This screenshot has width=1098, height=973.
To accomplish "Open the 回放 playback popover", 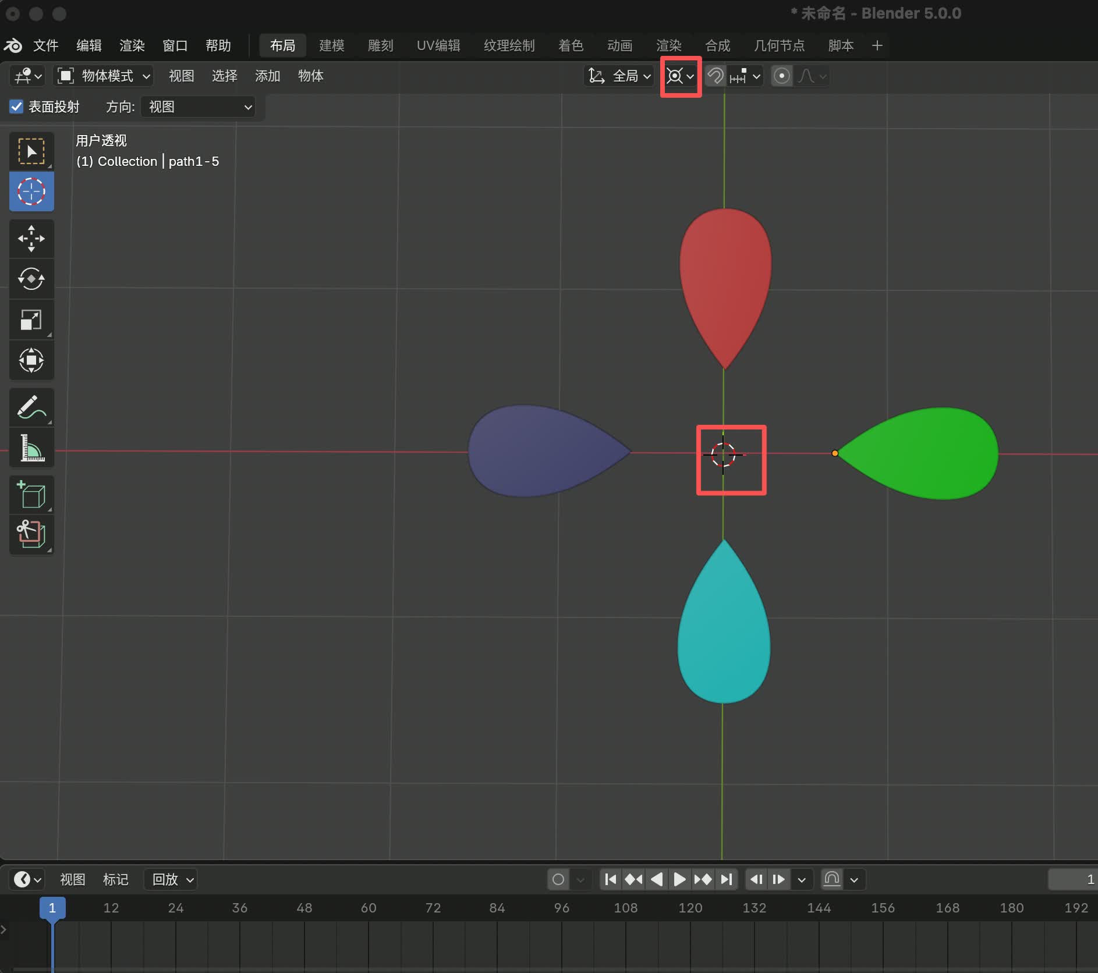I will [171, 879].
